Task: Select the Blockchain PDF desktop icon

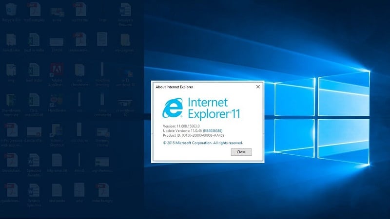Action: coord(11,163)
